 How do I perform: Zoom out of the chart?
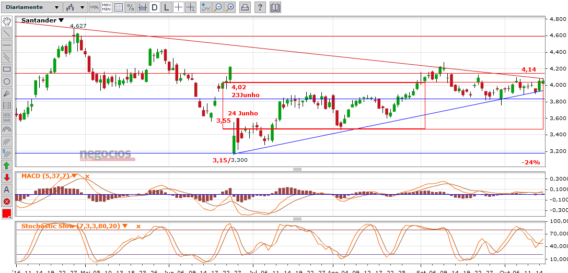click(x=218, y=7)
